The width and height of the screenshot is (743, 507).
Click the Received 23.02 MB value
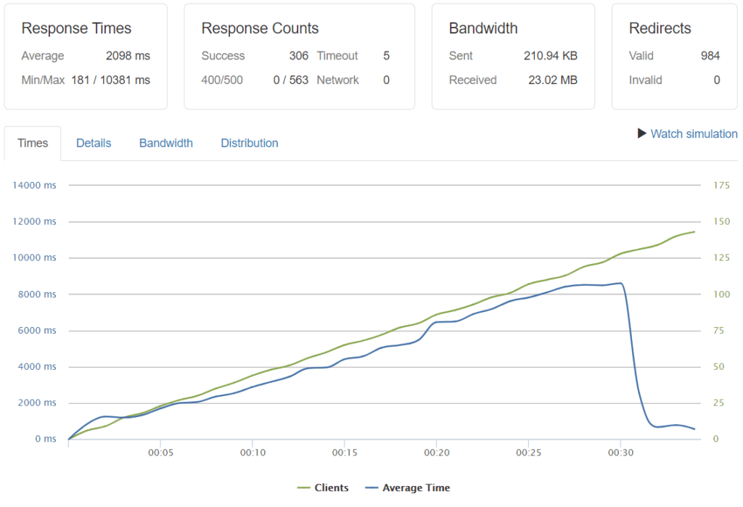pyautogui.click(x=552, y=80)
